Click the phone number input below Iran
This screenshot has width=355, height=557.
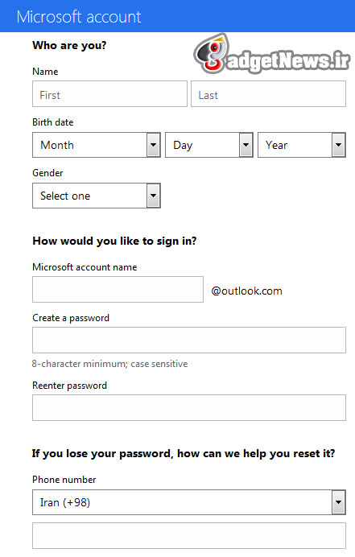point(189,536)
